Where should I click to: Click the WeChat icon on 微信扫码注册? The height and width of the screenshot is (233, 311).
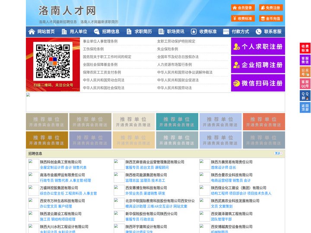tap(236, 83)
